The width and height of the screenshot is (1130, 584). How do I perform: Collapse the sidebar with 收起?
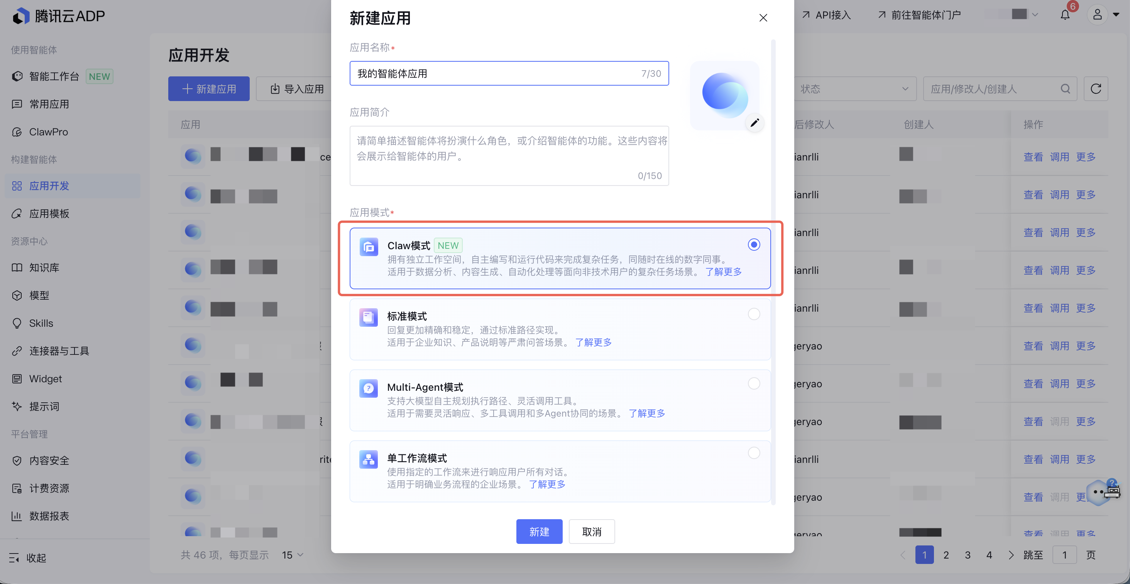pyautogui.click(x=27, y=558)
